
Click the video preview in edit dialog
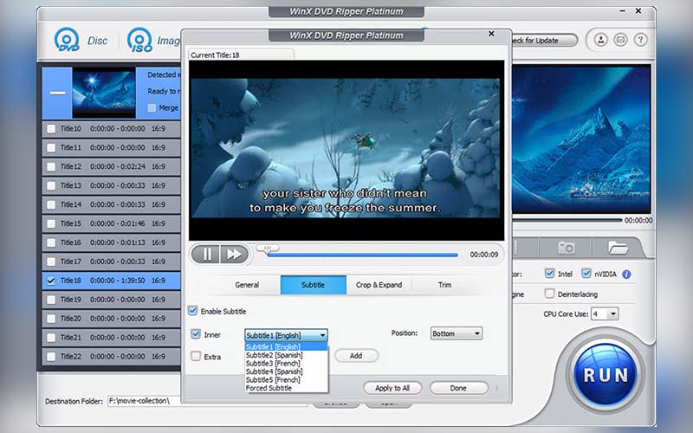(x=346, y=150)
